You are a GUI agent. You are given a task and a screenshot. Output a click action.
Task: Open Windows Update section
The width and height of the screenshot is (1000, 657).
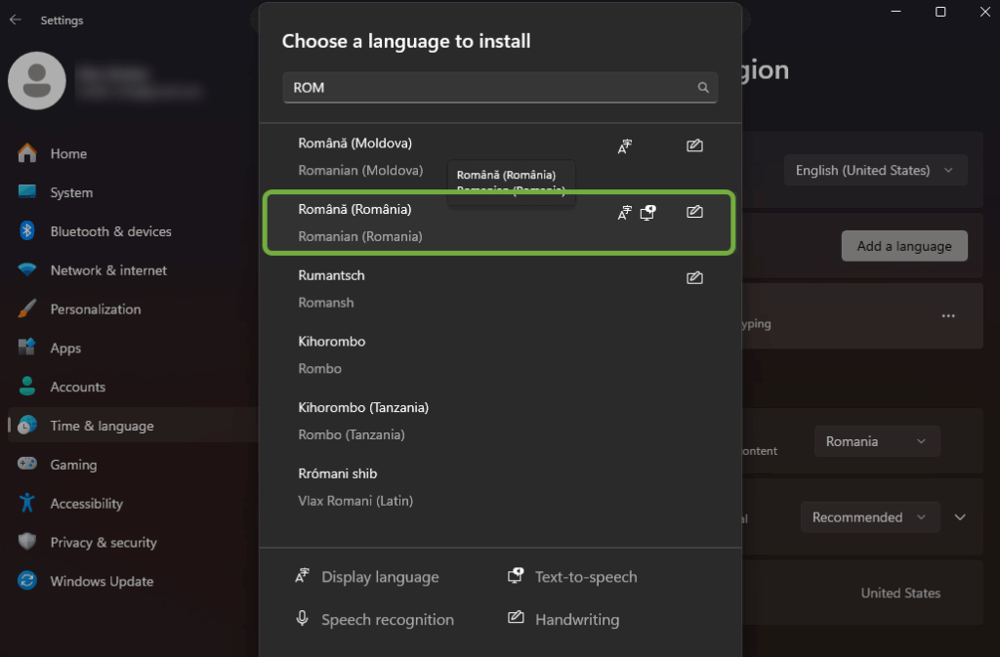(x=102, y=581)
